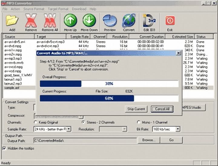
Task: Select the av-svcd.mpg source row
Action: (x=13, y=67)
